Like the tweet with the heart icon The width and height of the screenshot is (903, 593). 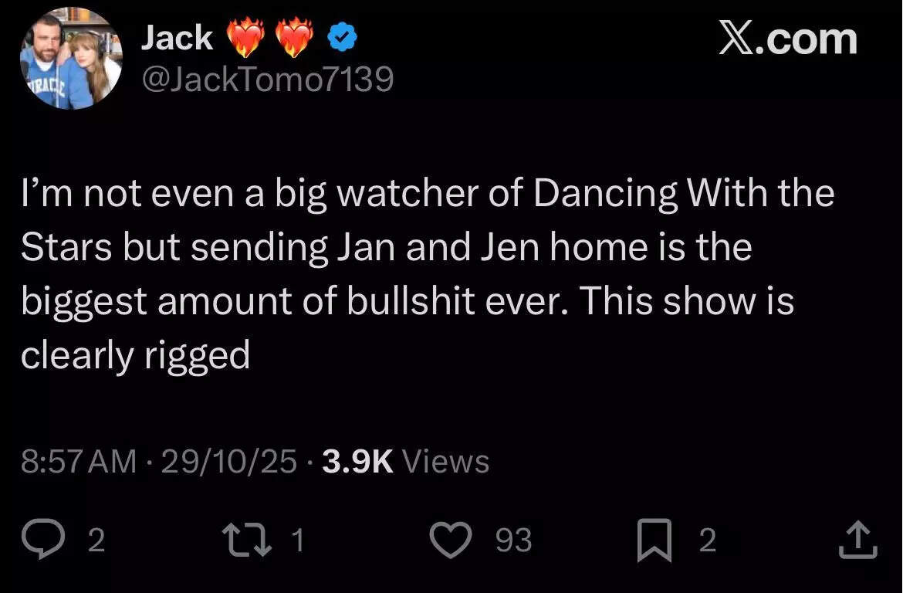point(450,540)
